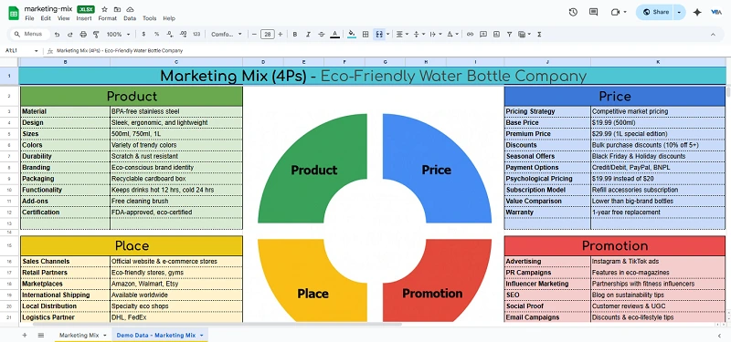Undo the last action
Image resolution: width=731 pixels, height=342 pixels.
(57, 35)
